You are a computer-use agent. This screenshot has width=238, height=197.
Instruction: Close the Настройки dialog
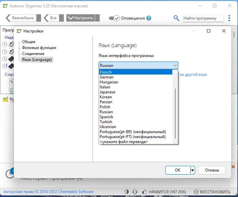pyautogui.click(x=223, y=31)
